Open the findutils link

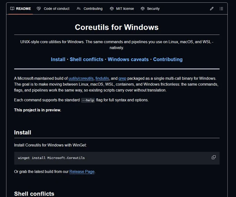tap(102, 79)
